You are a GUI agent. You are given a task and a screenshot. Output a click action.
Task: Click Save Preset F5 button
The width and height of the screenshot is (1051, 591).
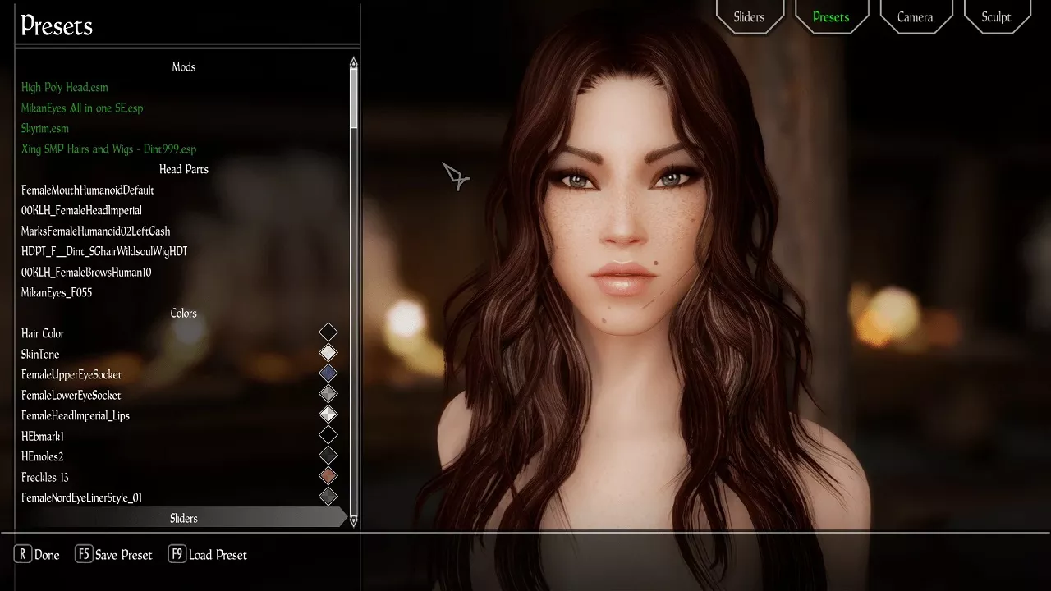pos(113,555)
